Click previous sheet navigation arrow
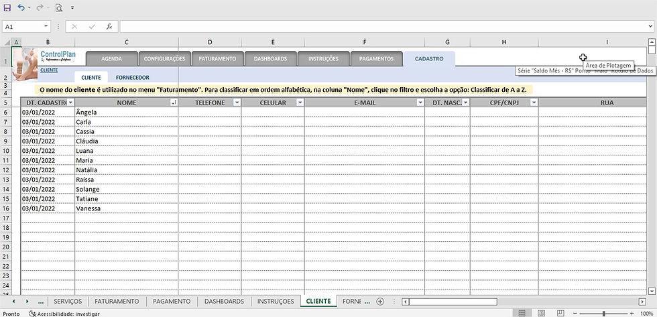The image size is (657, 317). (x=13, y=302)
